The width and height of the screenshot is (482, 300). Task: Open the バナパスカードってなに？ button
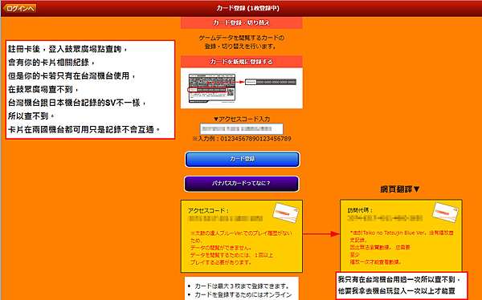(241, 184)
